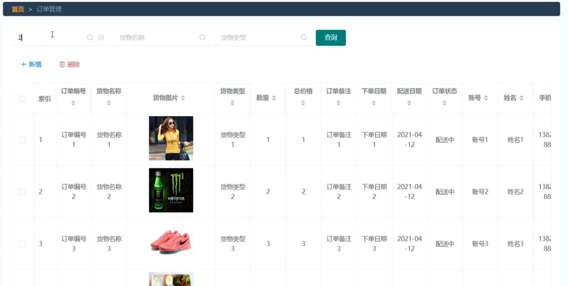Sort by 账号 column sorter
The width and height of the screenshot is (568, 286).
point(486,99)
